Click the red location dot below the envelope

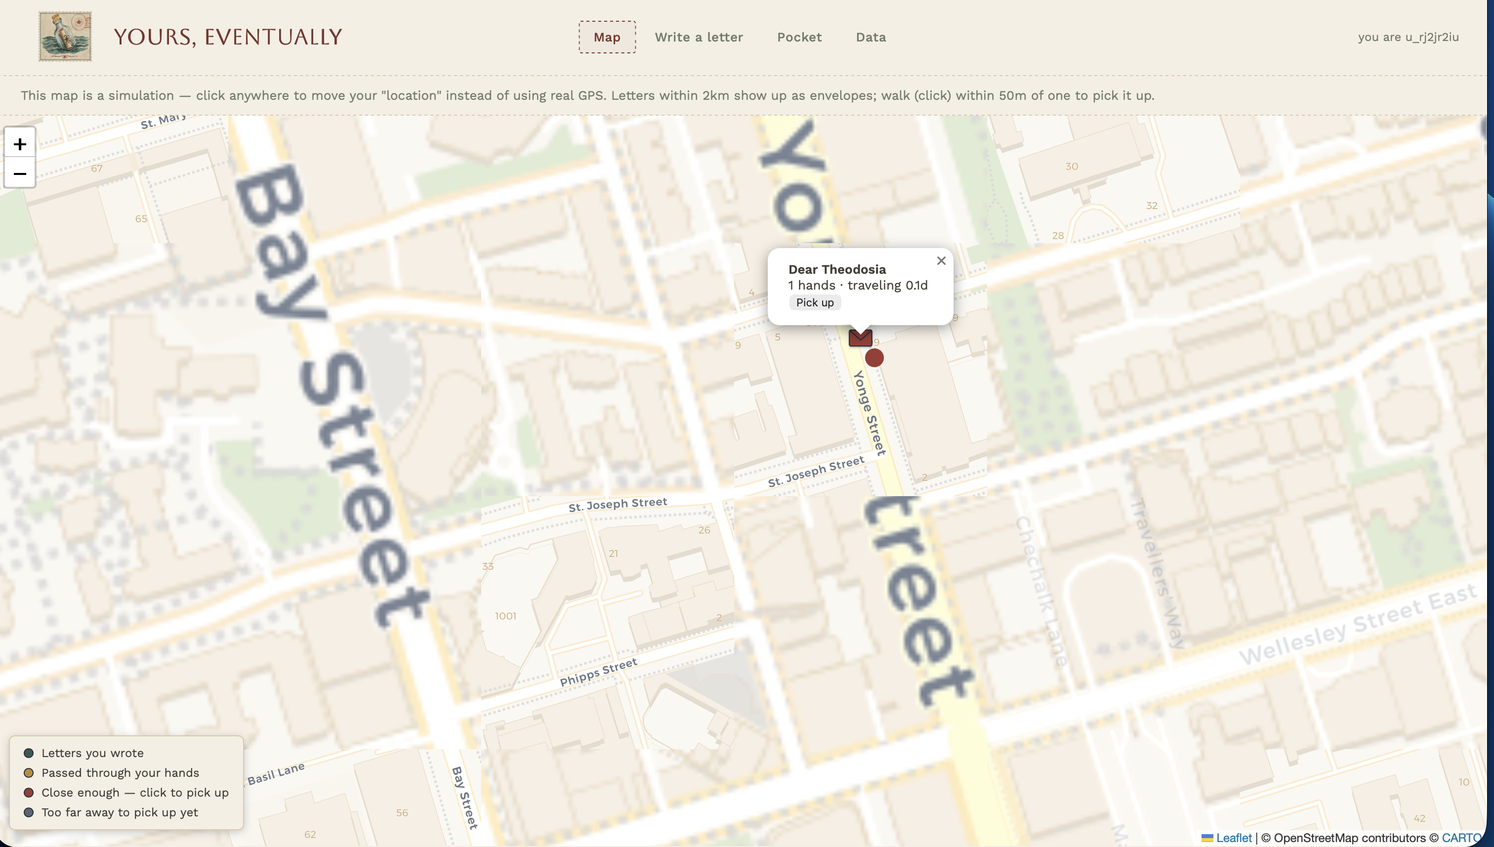pyautogui.click(x=874, y=358)
